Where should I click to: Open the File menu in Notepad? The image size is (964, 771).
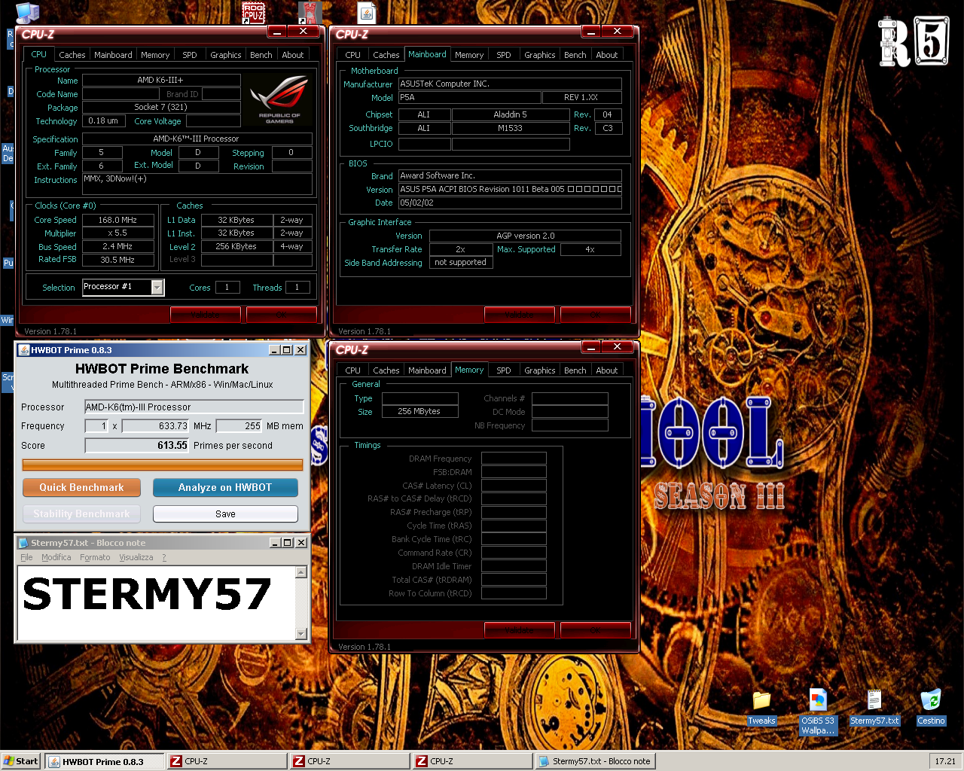[x=26, y=557]
